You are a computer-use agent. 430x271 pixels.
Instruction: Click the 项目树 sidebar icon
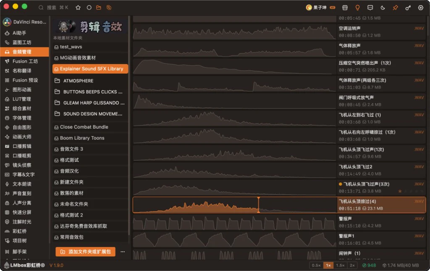coord(7,241)
